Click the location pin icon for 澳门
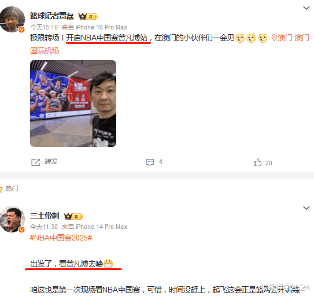 click(x=274, y=38)
